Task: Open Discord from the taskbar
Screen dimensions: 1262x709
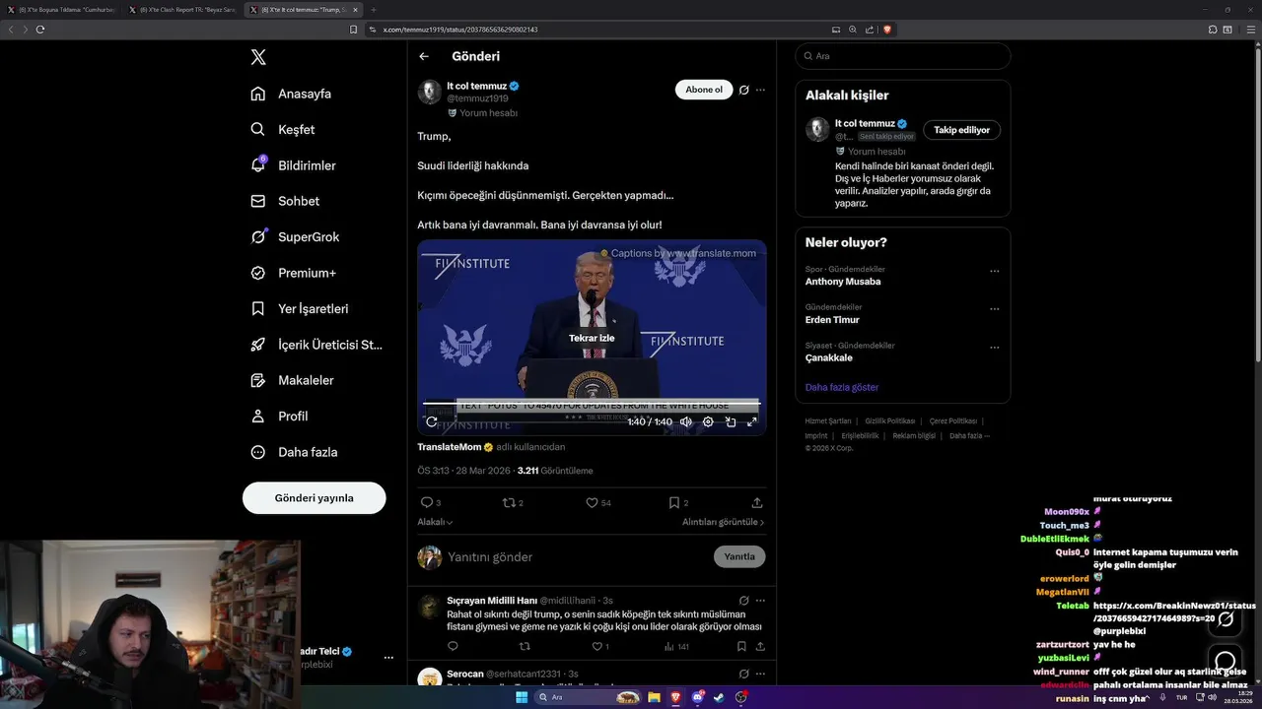Action: coord(697,697)
